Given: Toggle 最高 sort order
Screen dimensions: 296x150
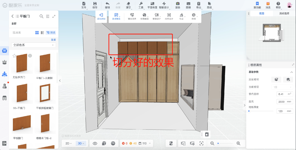Looking at the screenshot, I should pyautogui.click(x=17, y=33).
